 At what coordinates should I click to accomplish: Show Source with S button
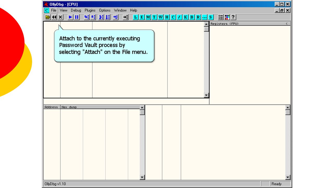(x=211, y=17)
